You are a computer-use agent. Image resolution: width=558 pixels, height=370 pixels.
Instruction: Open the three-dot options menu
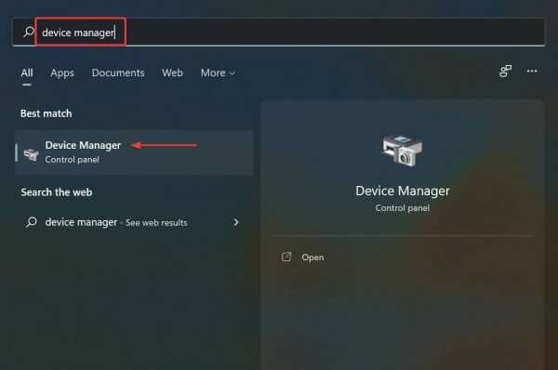click(x=532, y=71)
